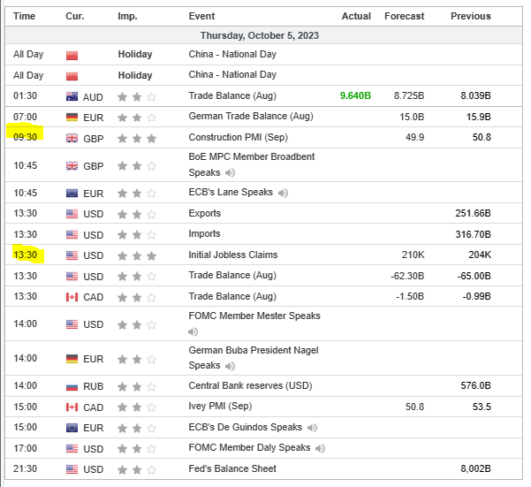Screen dimensions: 531x487
Task: Click speaker icon for Buba President Nagel speech
Action: pos(231,366)
